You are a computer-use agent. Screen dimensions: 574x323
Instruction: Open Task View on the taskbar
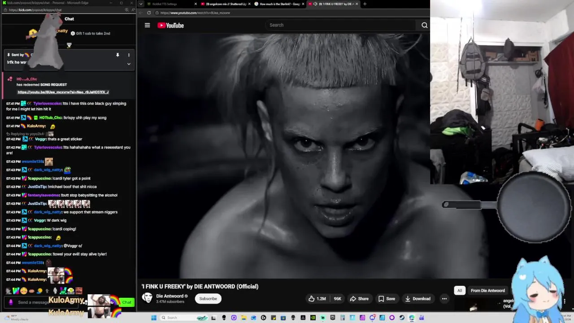coord(214,318)
